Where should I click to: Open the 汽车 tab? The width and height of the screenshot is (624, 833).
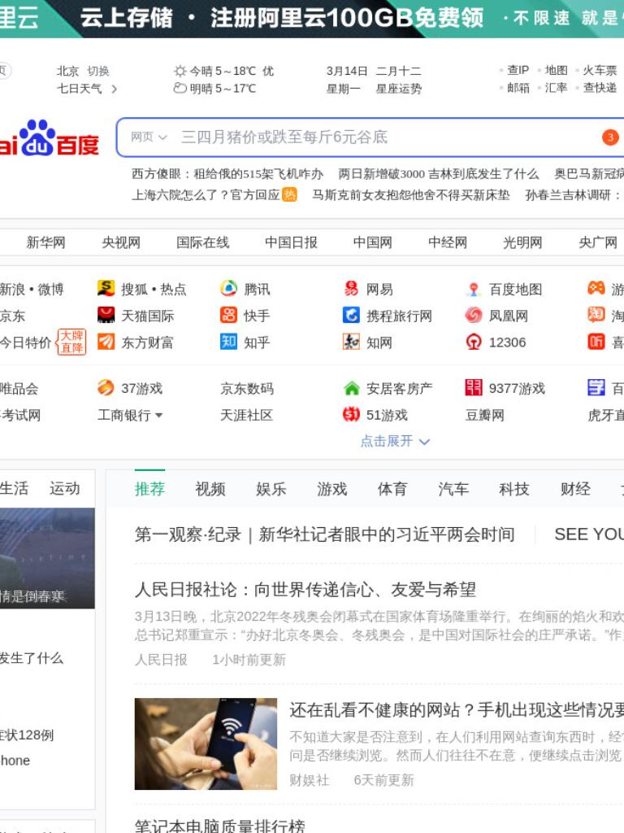click(453, 488)
